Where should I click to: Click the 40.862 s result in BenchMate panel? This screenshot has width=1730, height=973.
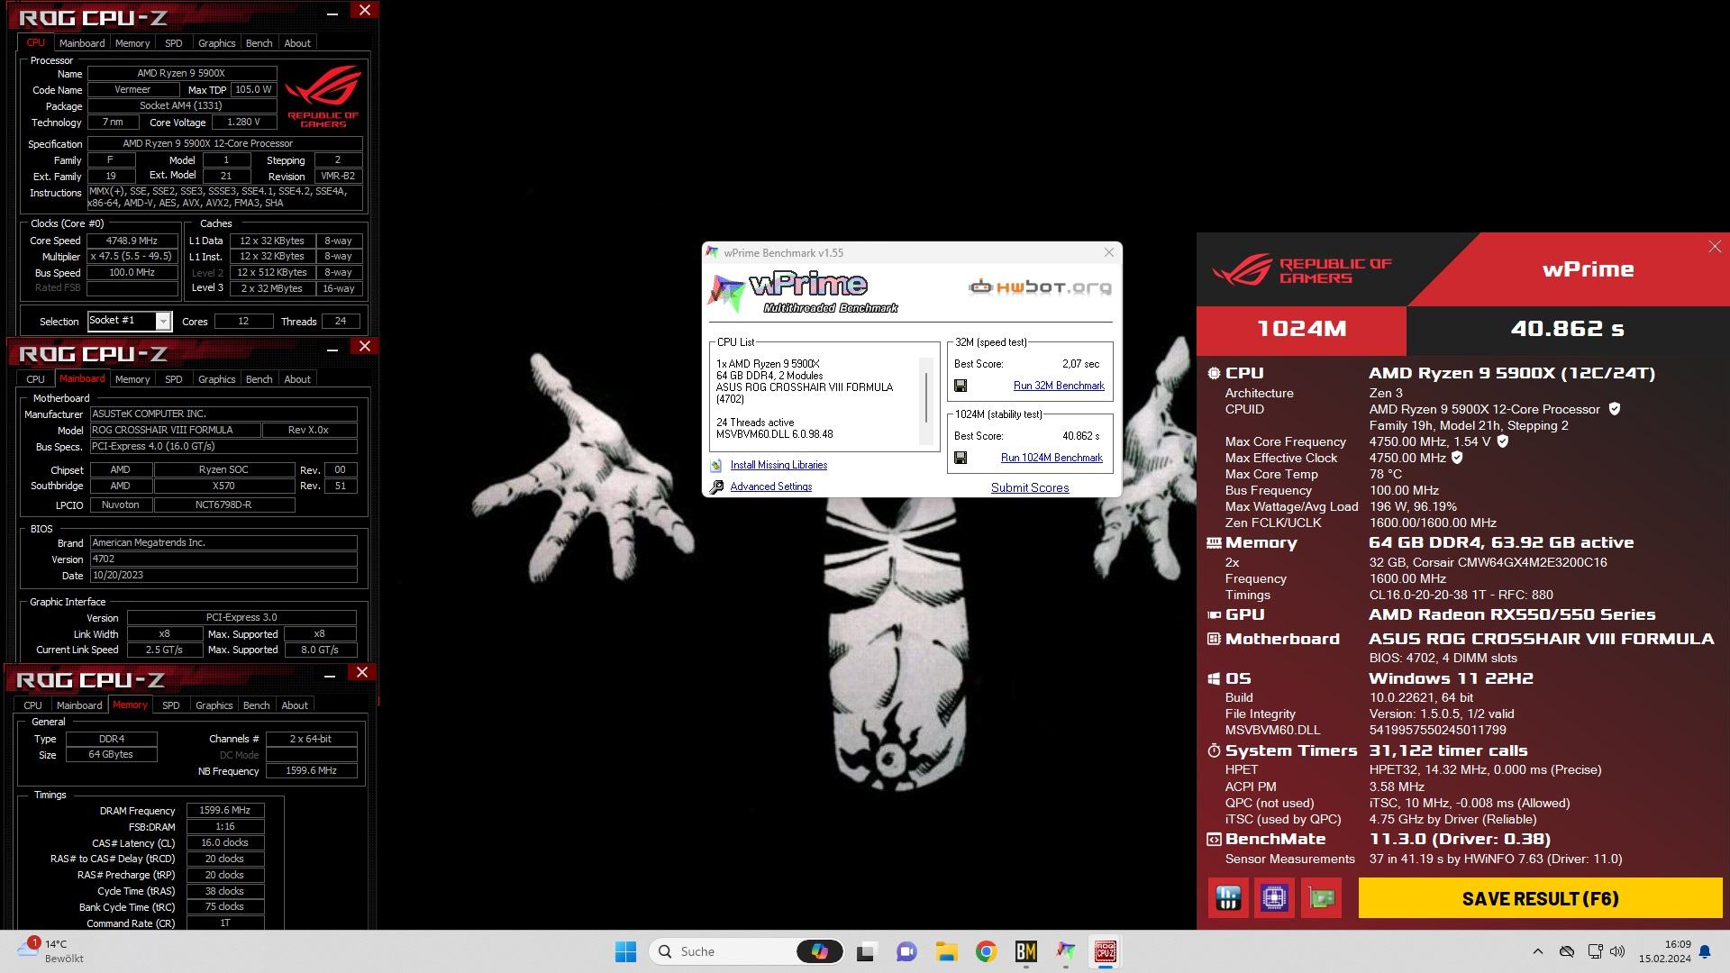tap(1568, 329)
